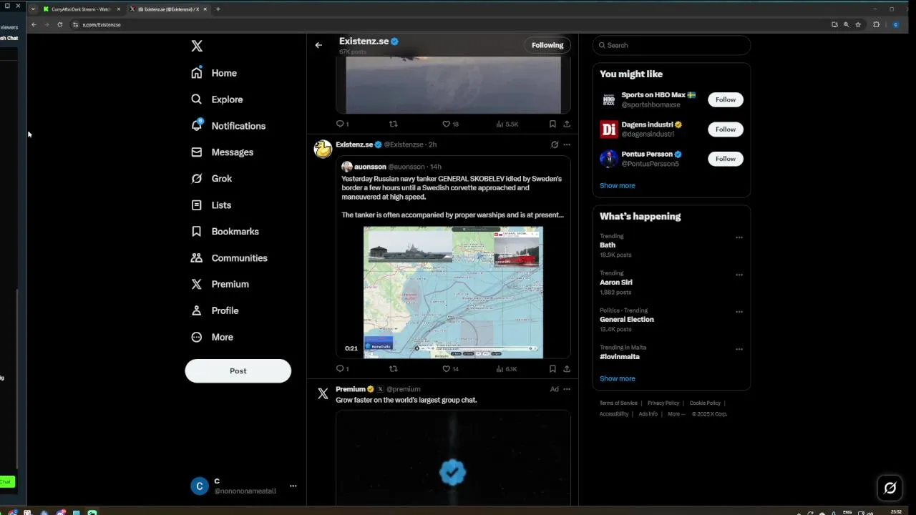The image size is (916, 515).
Task: Expand the footer More link
Action: [x=676, y=414]
